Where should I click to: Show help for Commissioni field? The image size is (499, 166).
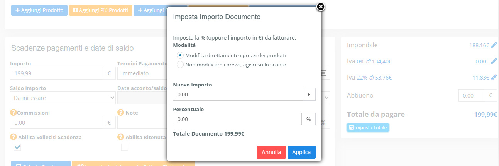(13, 113)
